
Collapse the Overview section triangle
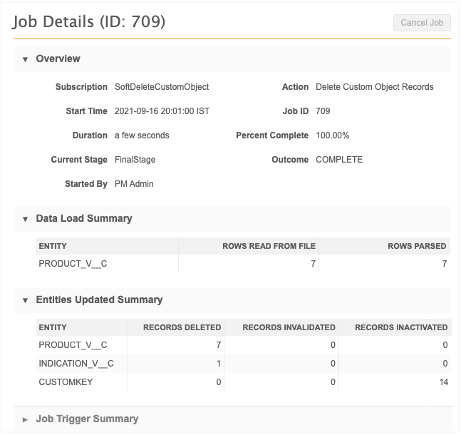26,59
